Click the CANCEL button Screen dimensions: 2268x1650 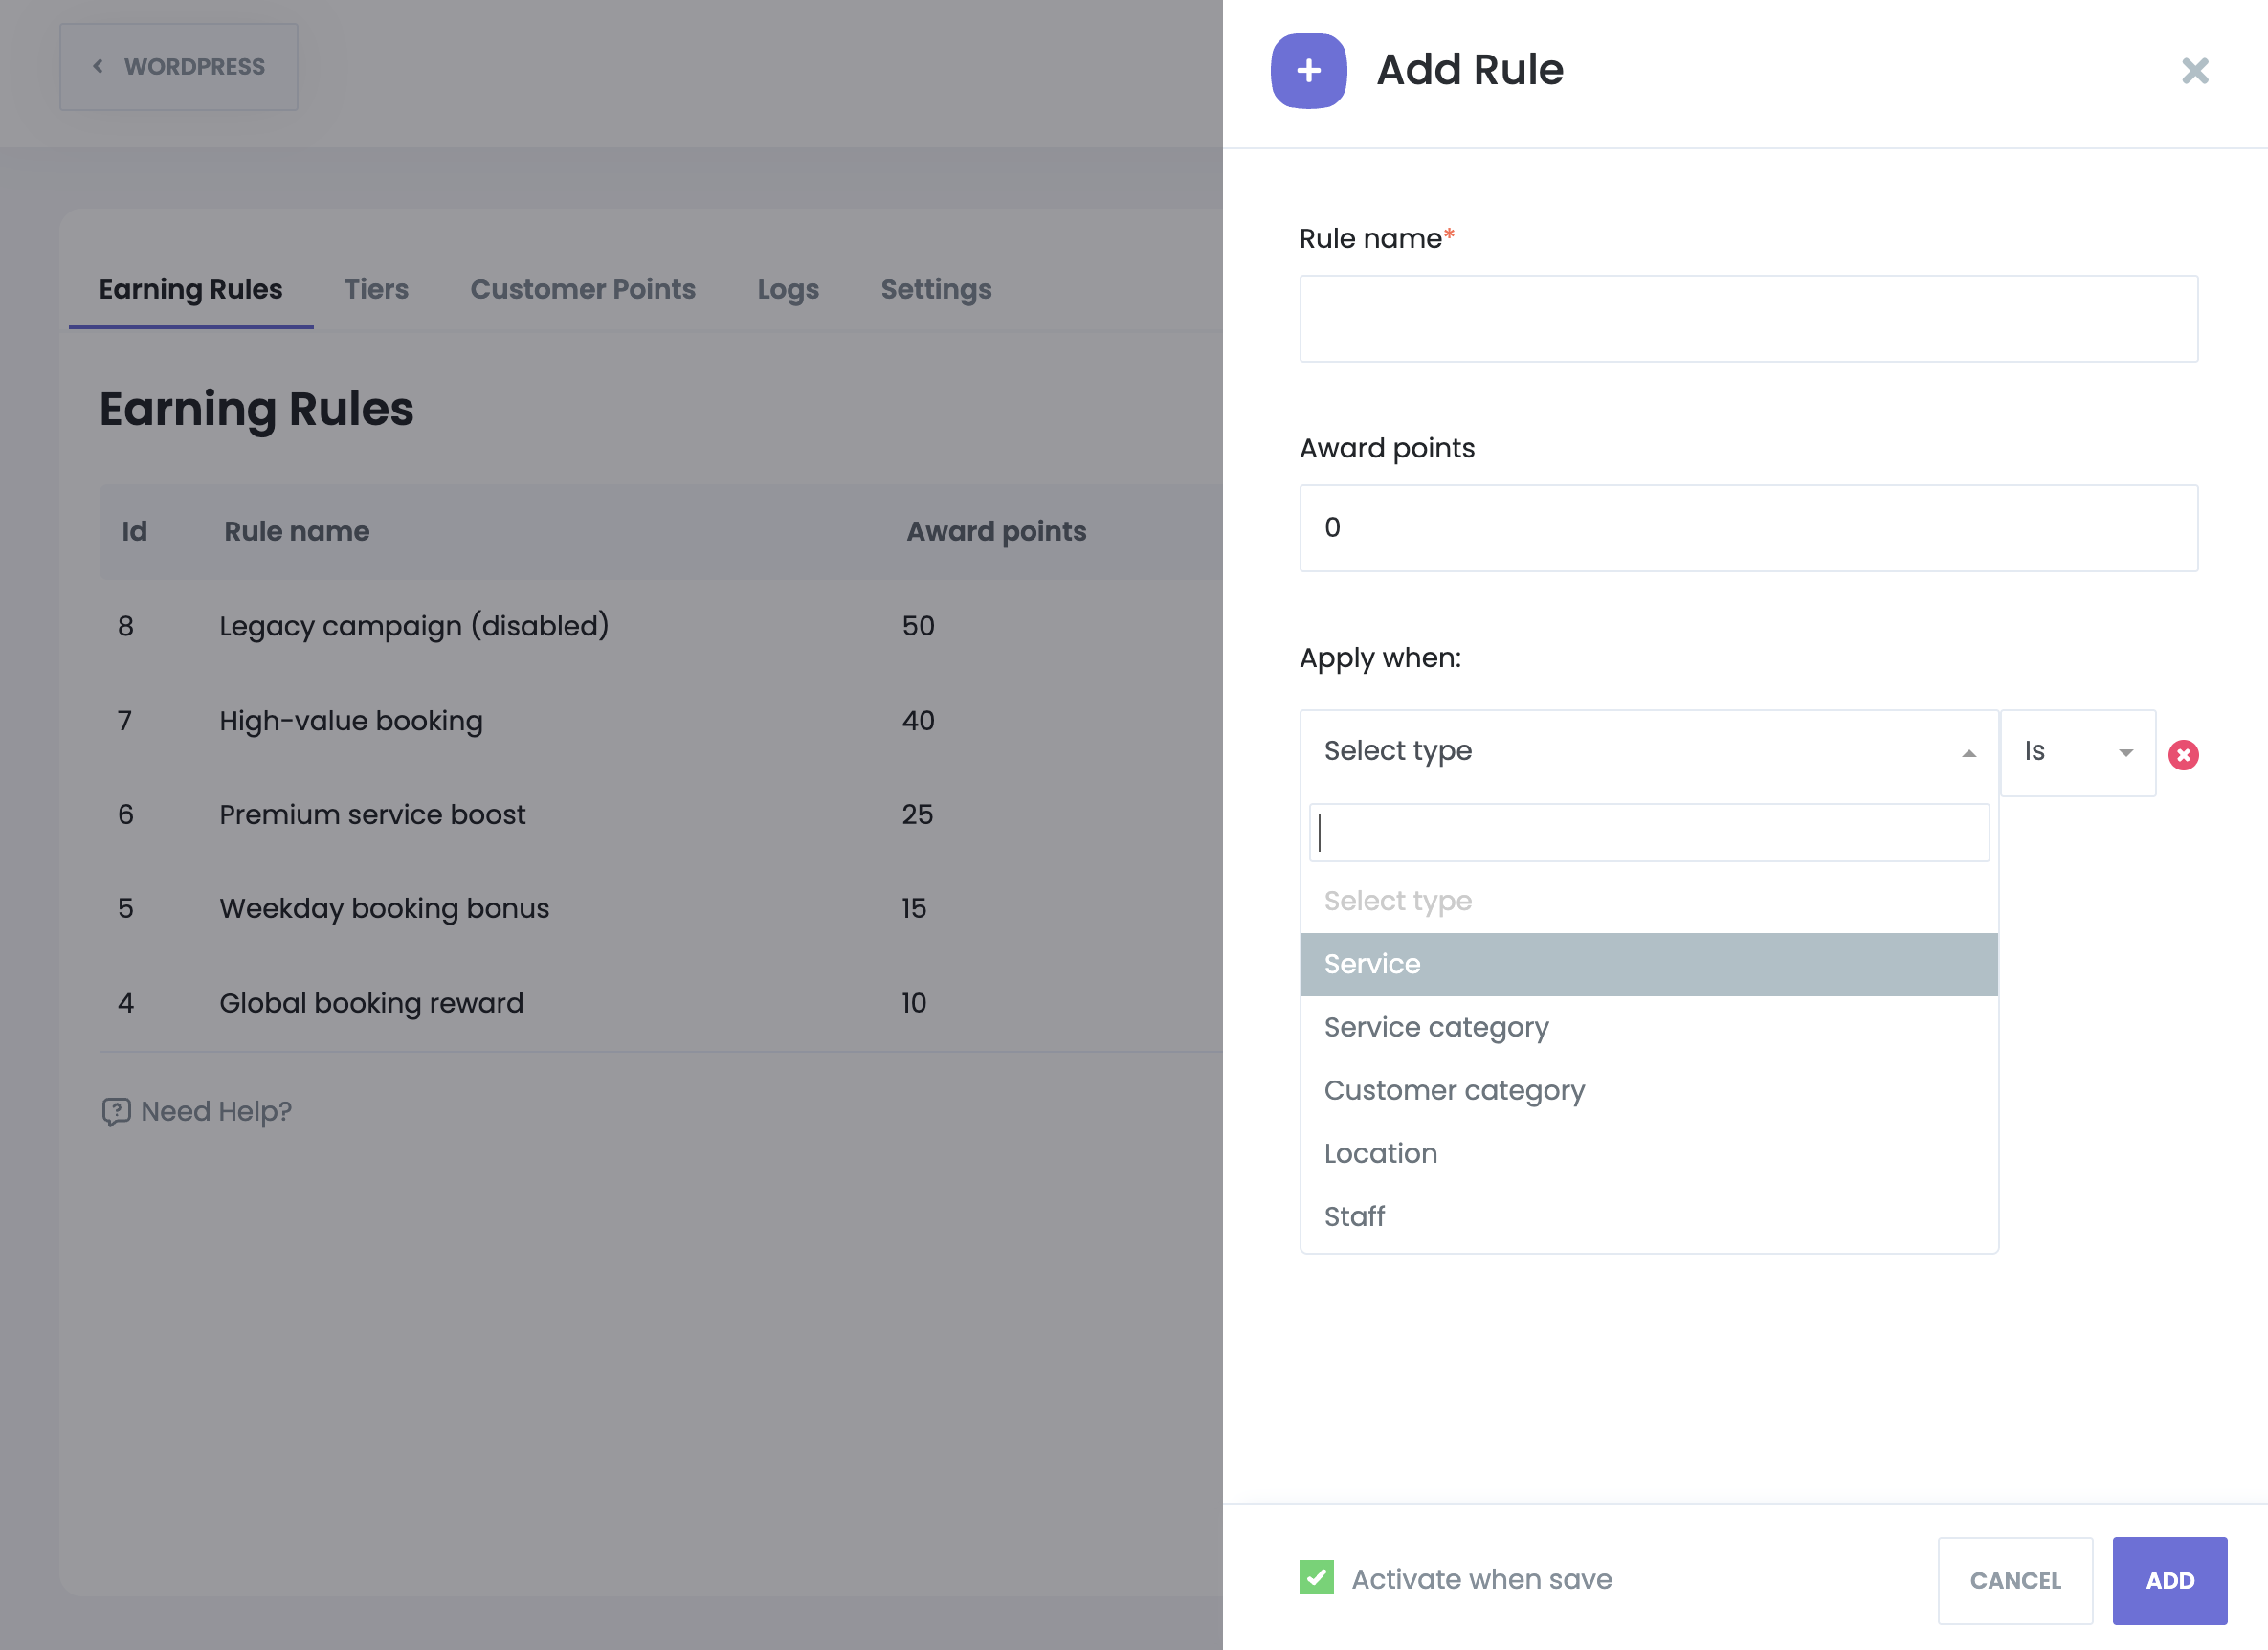coord(2014,1580)
